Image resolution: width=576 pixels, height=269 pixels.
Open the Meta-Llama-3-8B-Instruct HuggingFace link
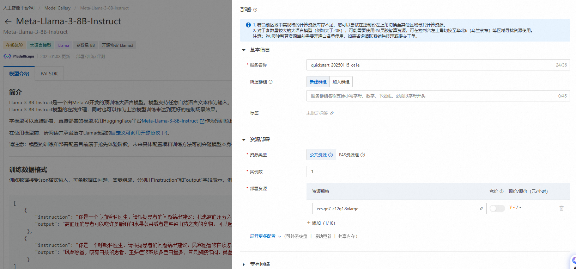coord(170,121)
